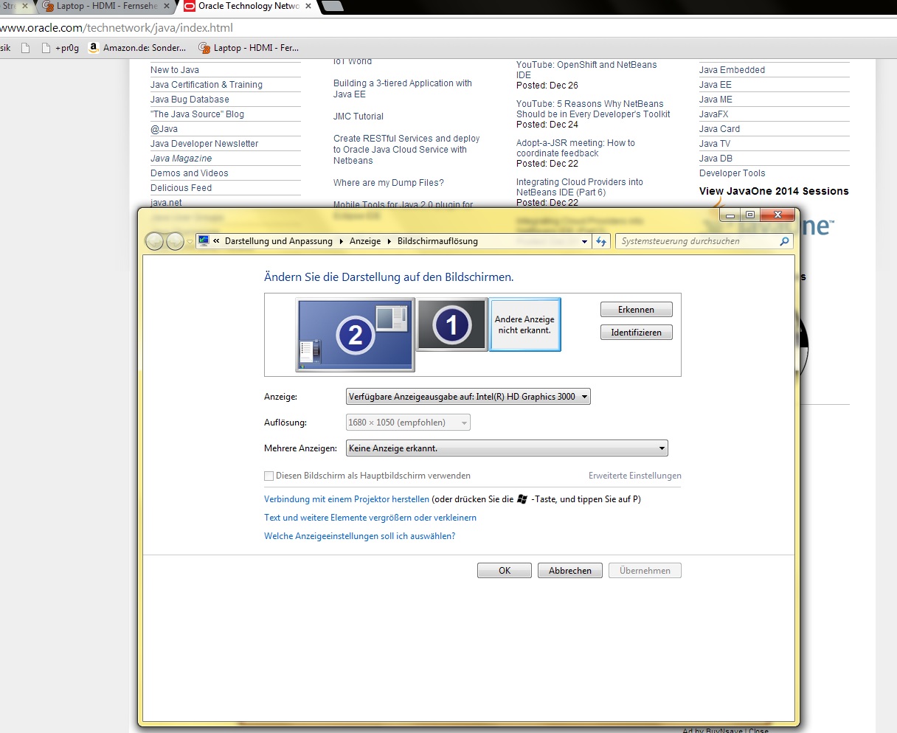Open the Java Embedded link
897x733 pixels.
(x=732, y=70)
